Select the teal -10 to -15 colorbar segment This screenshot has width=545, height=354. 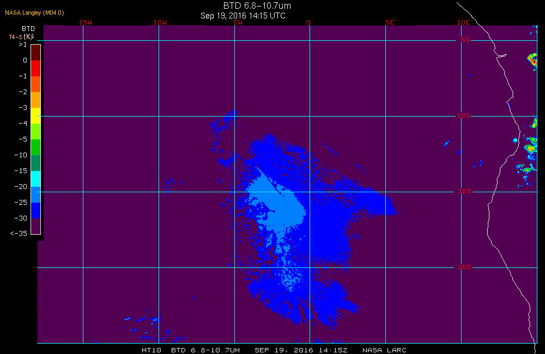(36, 163)
